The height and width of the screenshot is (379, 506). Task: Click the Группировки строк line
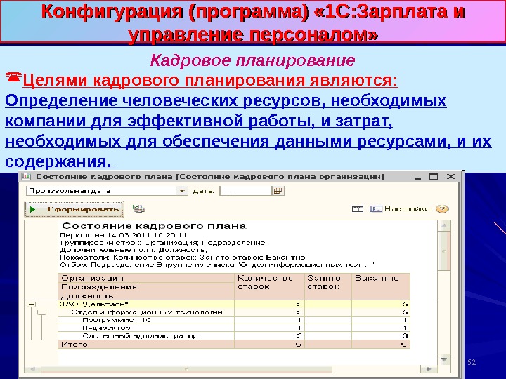pos(163,243)
